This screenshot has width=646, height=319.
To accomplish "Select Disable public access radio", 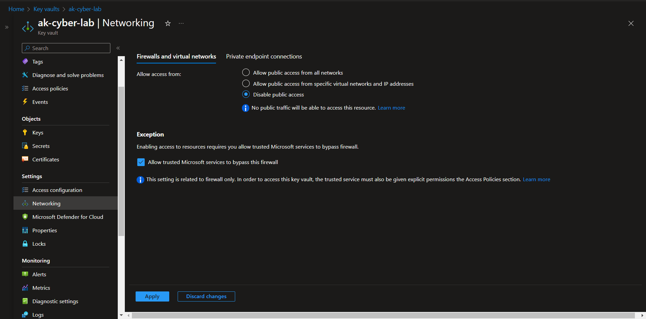I will pyautogui.click(x=246, y=94).
